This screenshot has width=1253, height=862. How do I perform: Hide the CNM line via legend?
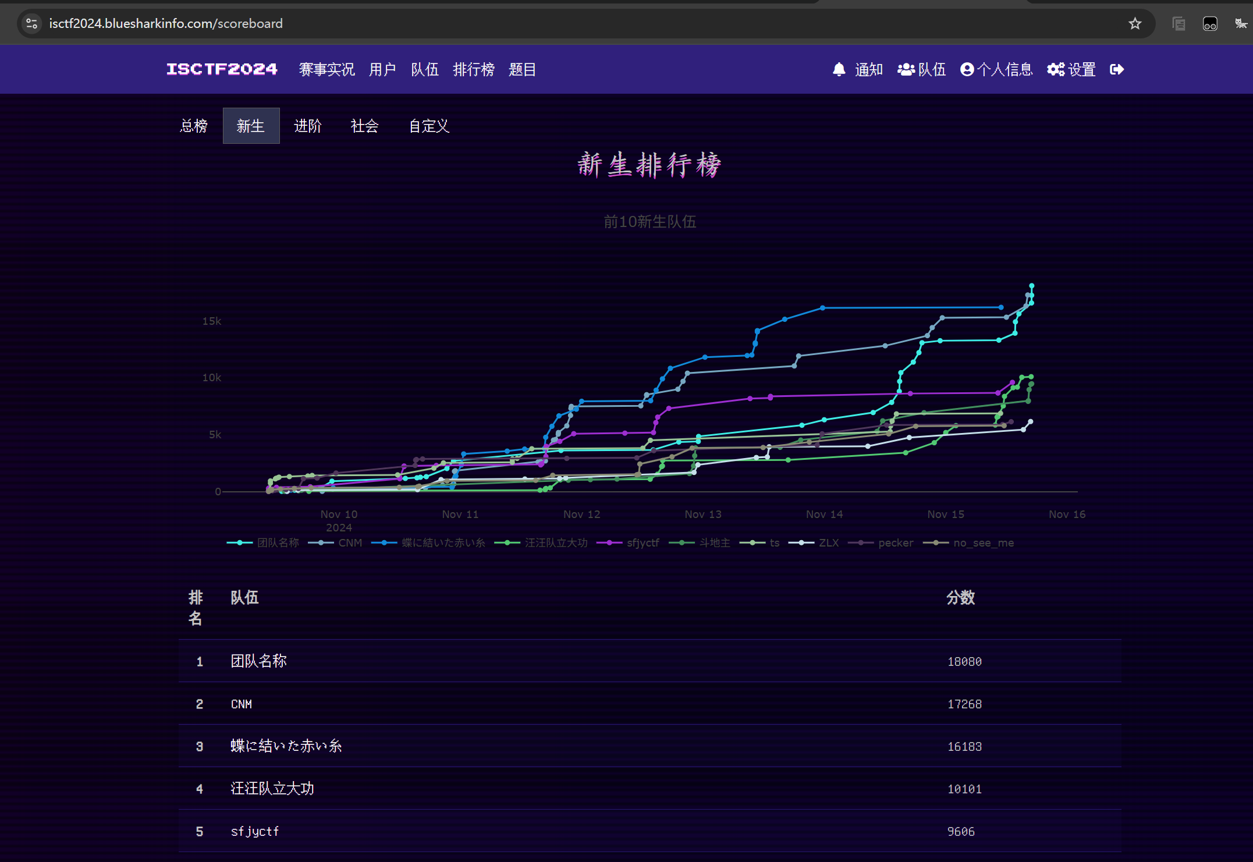[350, 543]
